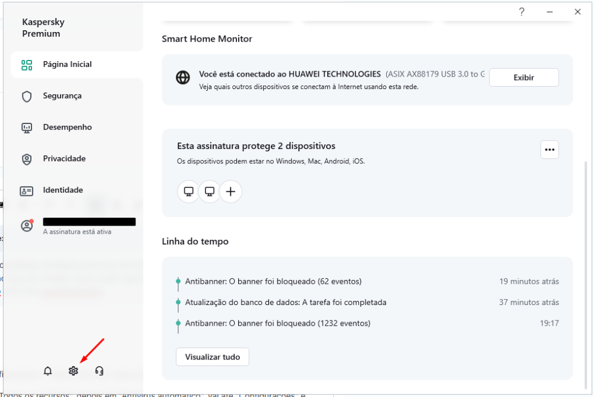The height and width of the screenshot is (397, 594).
Task: Open the account profile icon with red dot
Action: (27, 226)
